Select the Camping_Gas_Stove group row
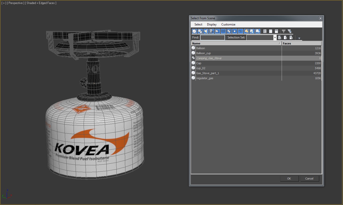This screenshot has width=343, height=205. [256, 58]
